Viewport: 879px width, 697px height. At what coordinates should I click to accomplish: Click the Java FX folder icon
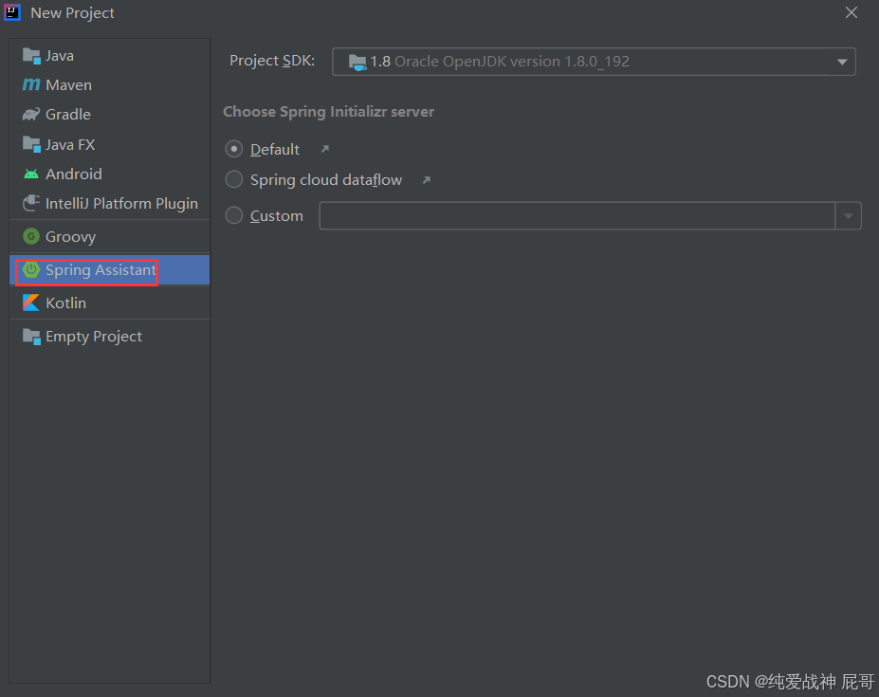pos(31,145)
